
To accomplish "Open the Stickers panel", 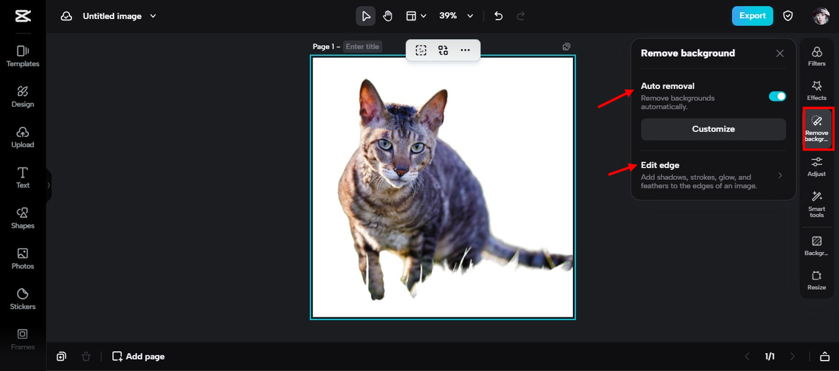I will pyautogui.click(x=23, y=300).
